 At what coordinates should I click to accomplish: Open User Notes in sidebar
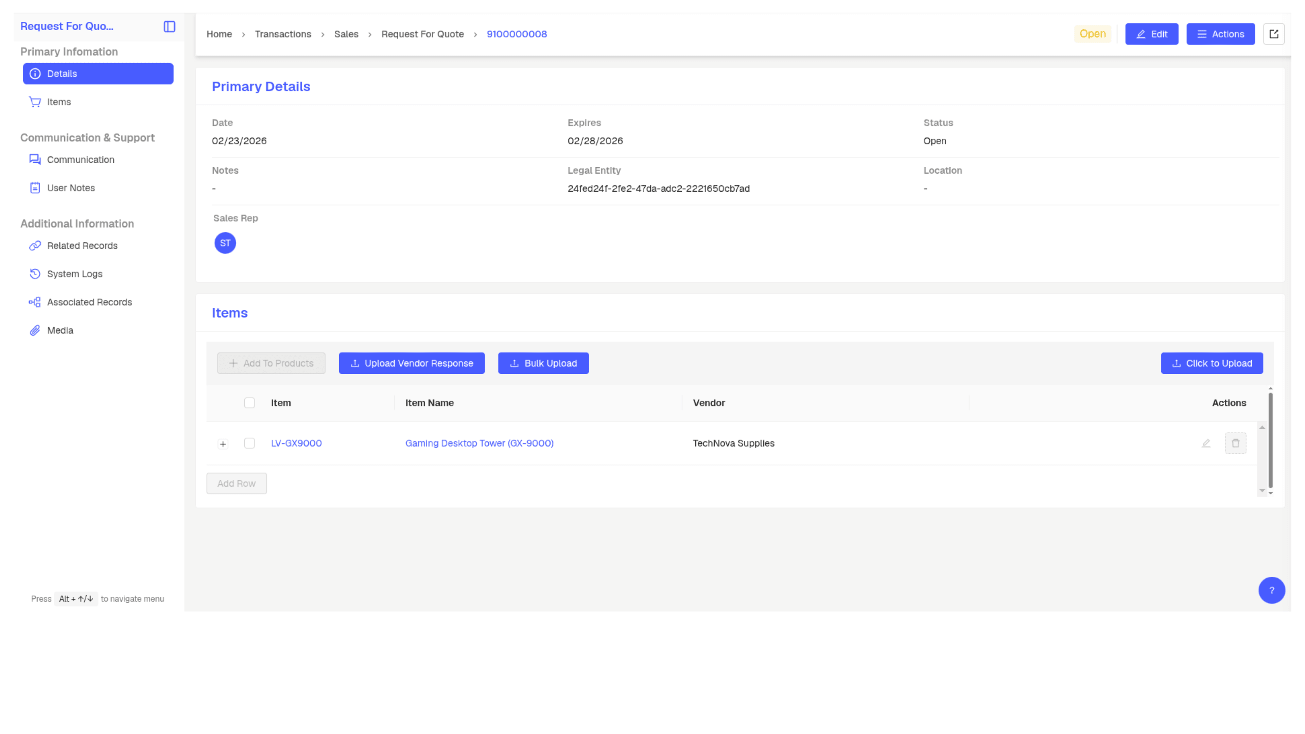click(x=98, y=188)
